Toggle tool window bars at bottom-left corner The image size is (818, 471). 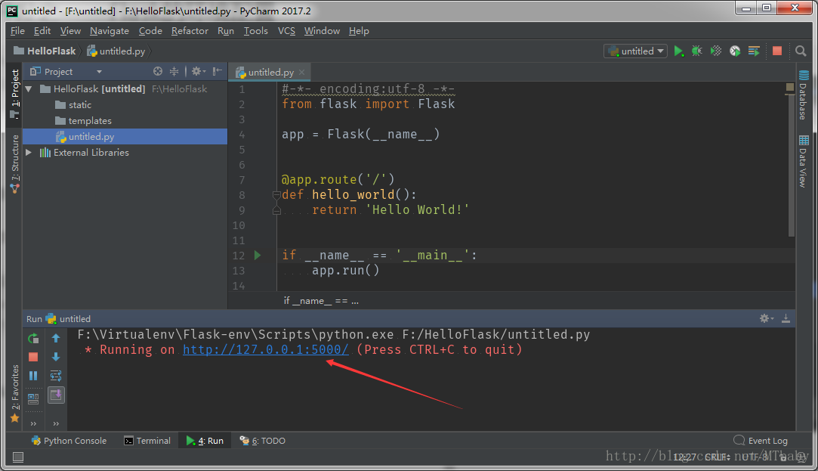17,457
